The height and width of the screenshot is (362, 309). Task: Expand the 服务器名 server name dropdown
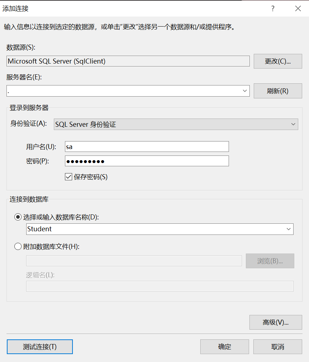click(x=245, y=90)
